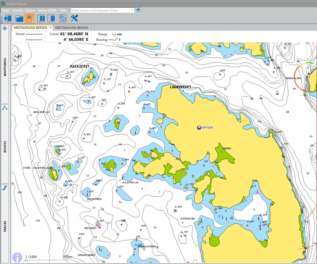The width and height of the screenshot is (317, 264).
Task: Click the place and address search field
Action: [x=101, y=10]
